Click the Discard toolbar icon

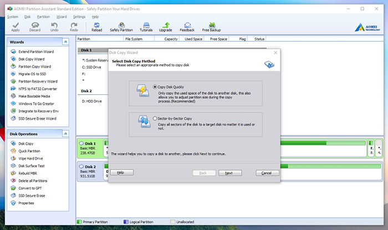(35, 27)
